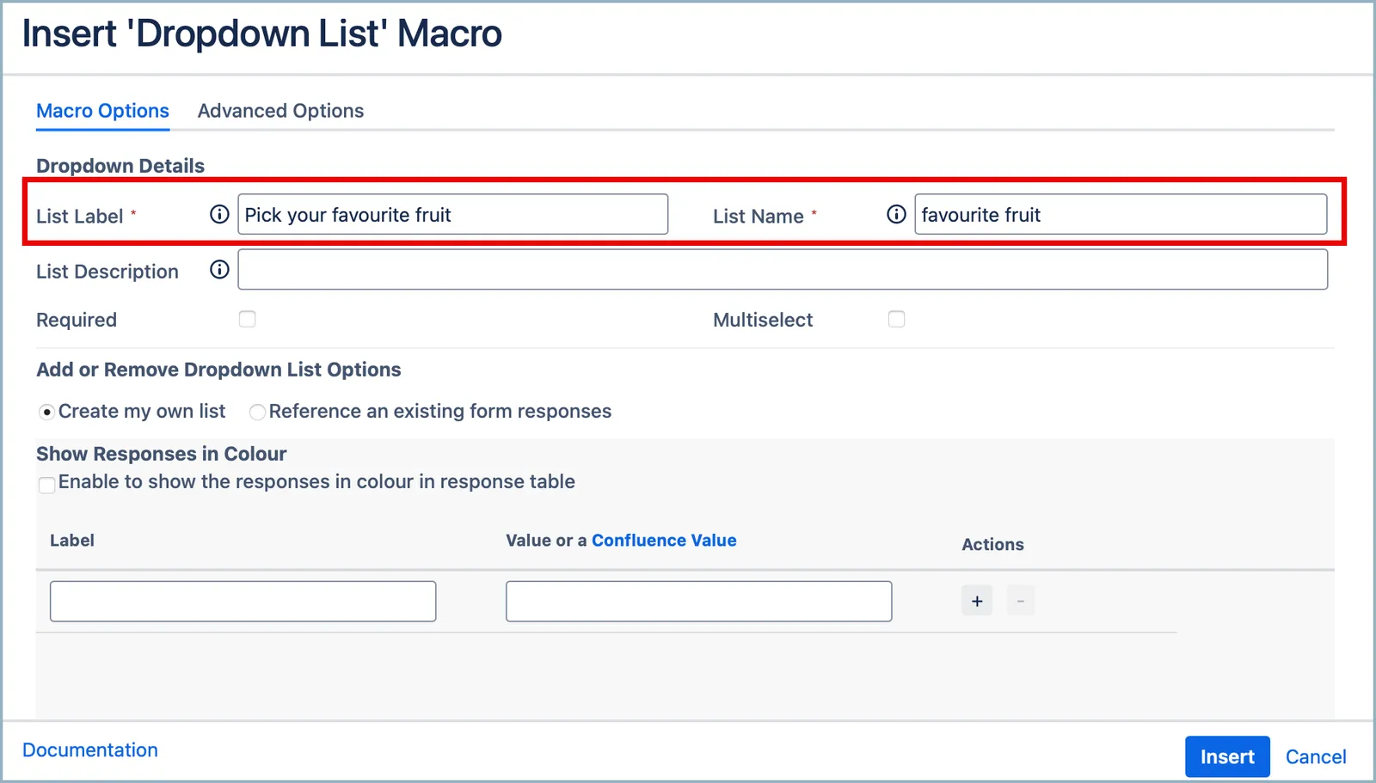Choose Reference an existing form responses radio
The width and height of the screenshot is (1376, 783).
257,413
